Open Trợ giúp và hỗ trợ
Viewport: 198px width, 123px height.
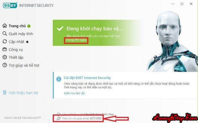coord(24,65)
